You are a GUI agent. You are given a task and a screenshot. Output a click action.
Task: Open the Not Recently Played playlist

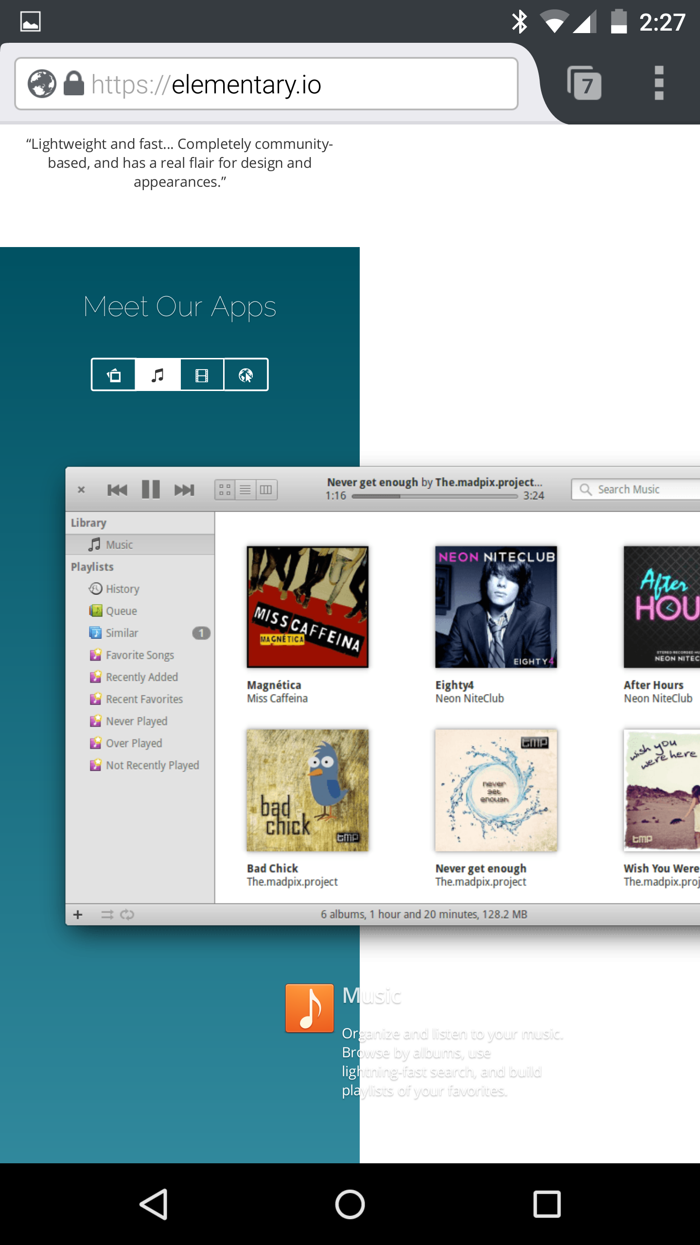tap(140, 765)
